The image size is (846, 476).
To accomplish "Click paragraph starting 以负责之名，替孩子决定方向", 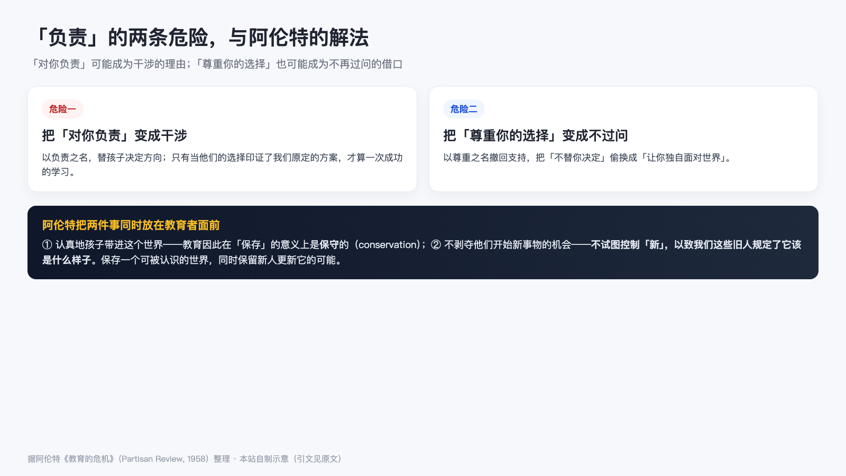I will coord(222,164).
